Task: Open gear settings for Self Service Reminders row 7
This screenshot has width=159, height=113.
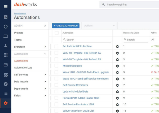Action: click(x=117, y=85)
